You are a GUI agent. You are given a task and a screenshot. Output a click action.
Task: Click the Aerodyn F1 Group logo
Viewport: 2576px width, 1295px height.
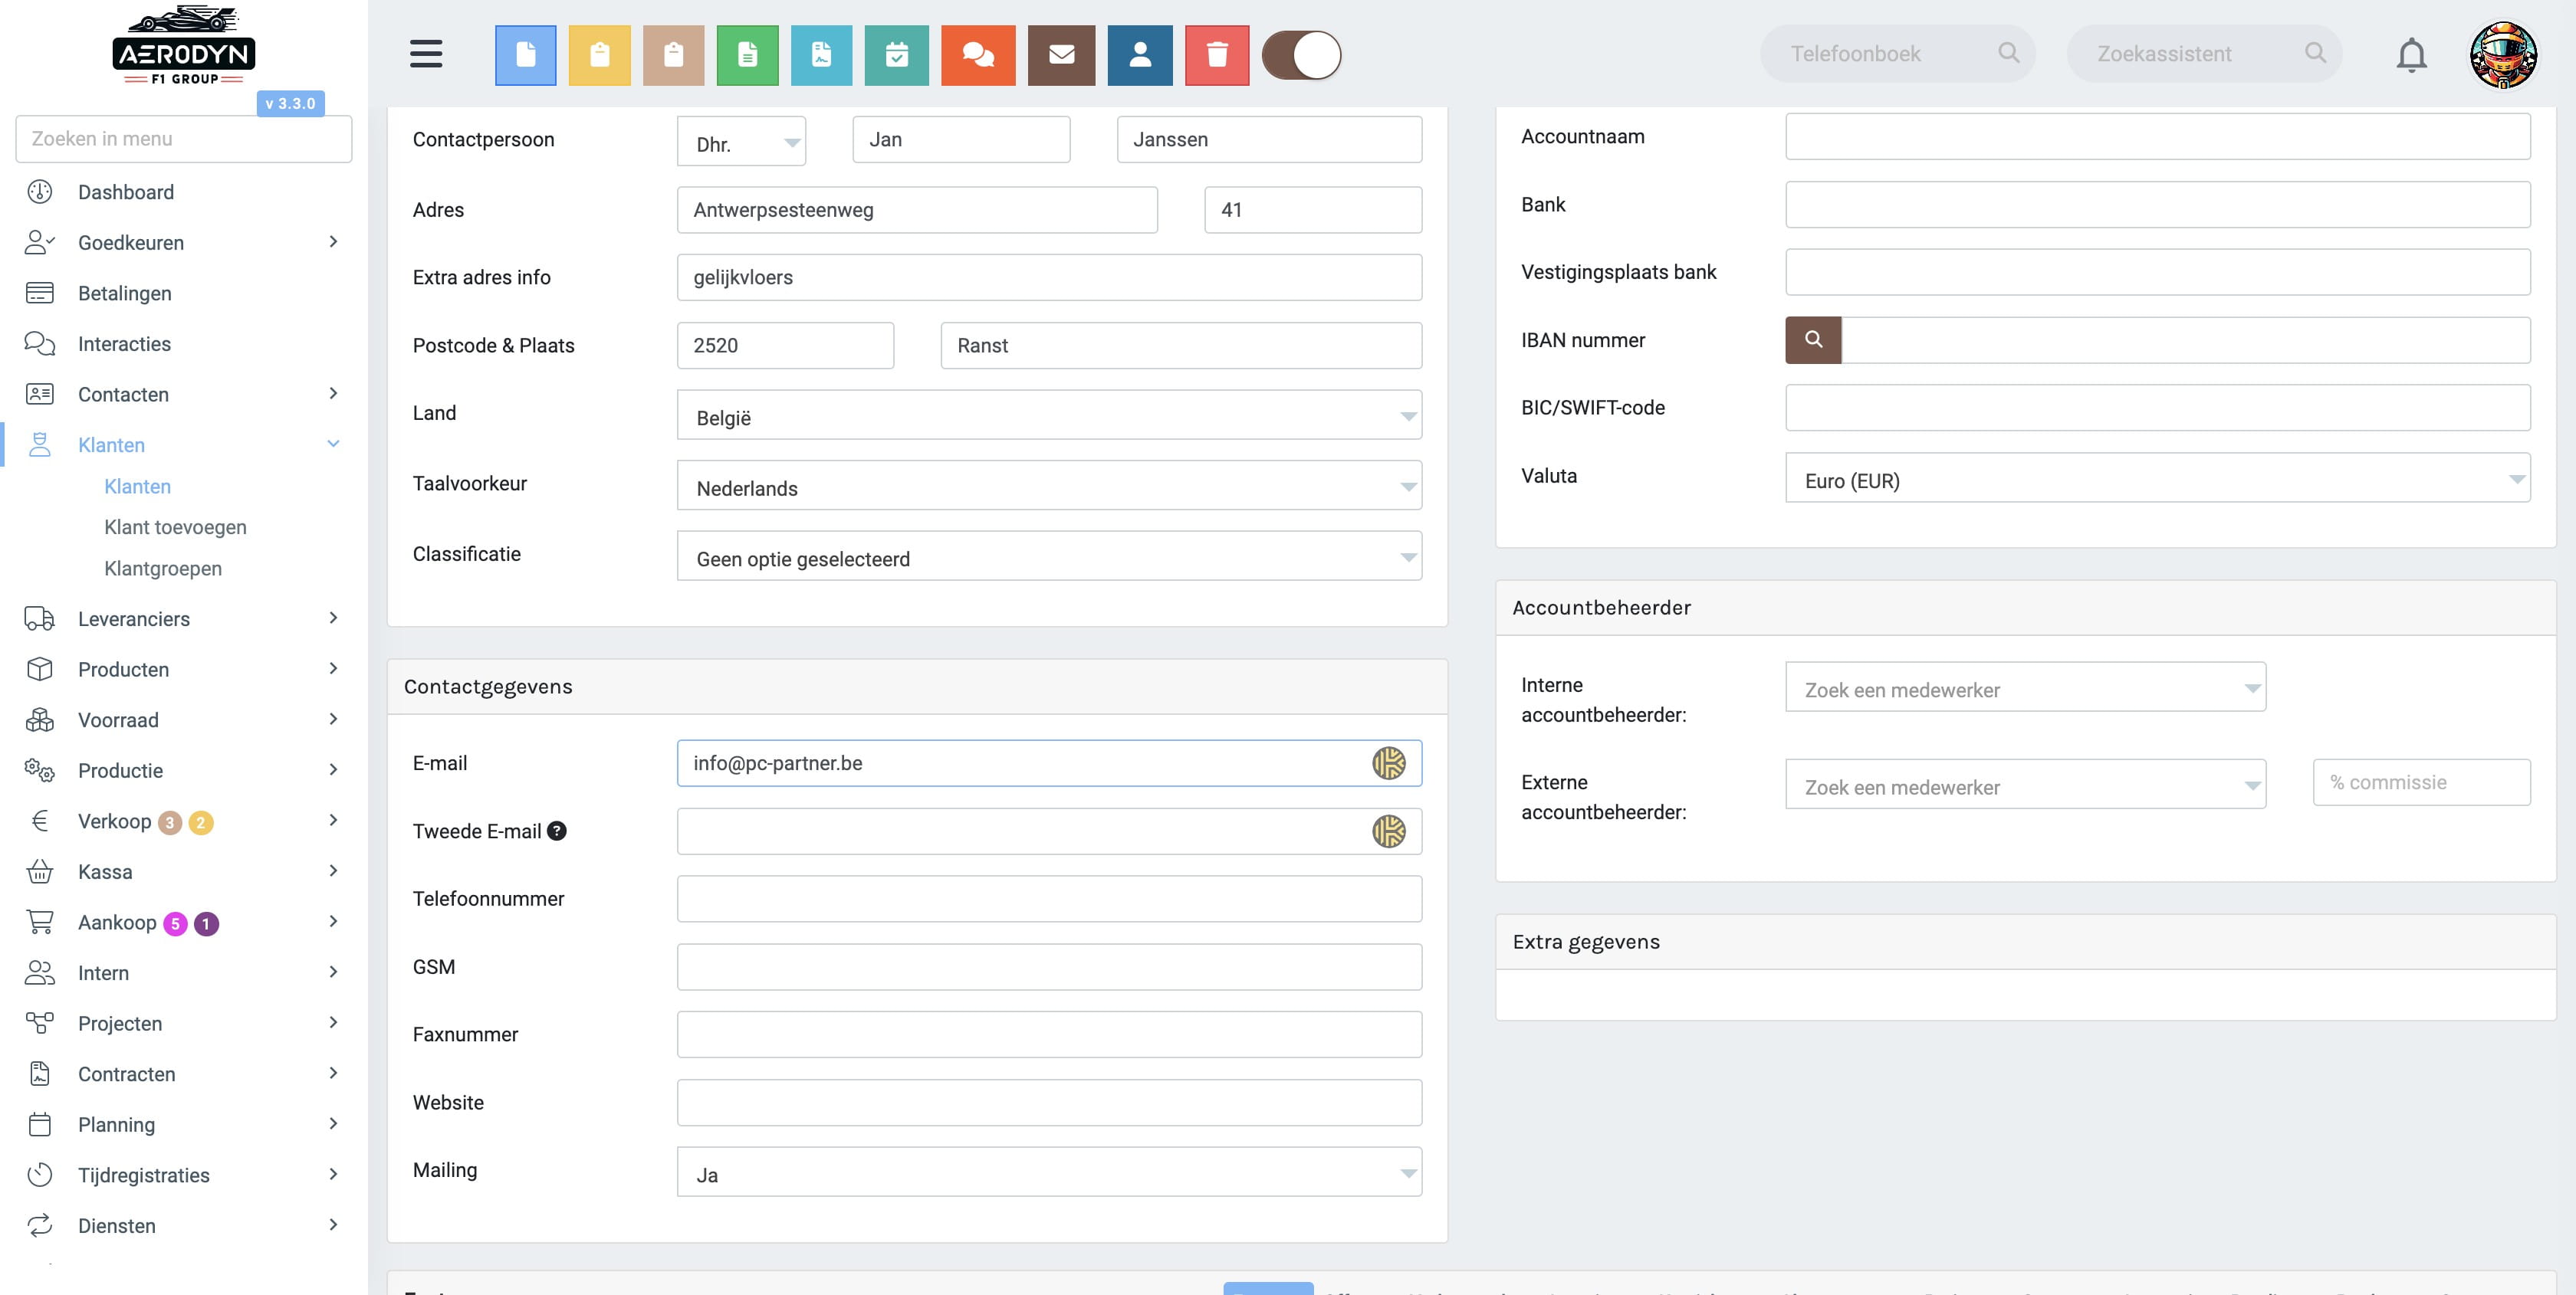point(184,46)
